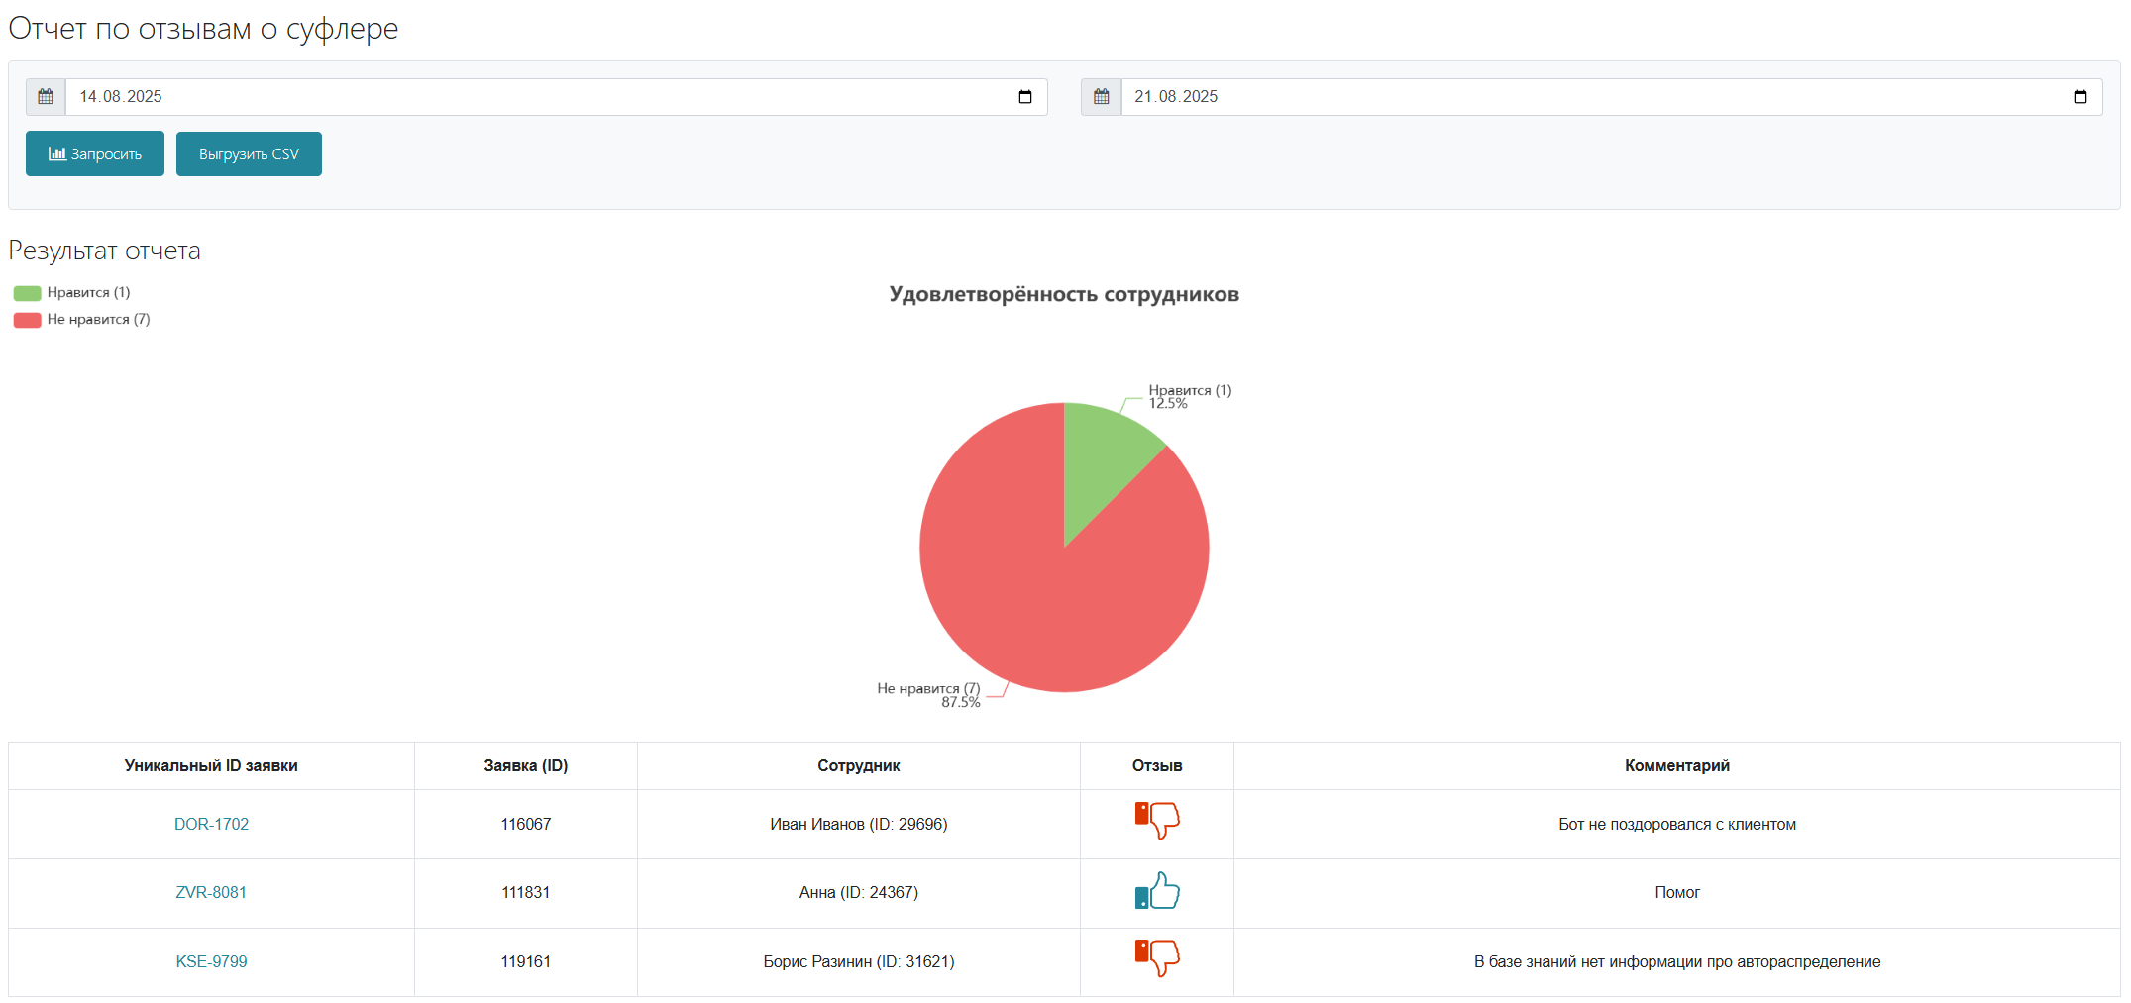Viewport: 2131px width, 1003px height.
Task: Click the thumbs-up icon in Анна's row
Action: coord(1157,890)
